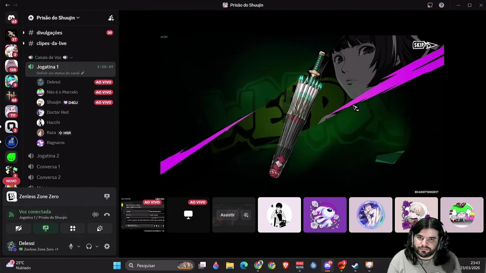Stop streaming Zenless Zone Zero
This screenshot has width=486, height=273.
(107, 196)
